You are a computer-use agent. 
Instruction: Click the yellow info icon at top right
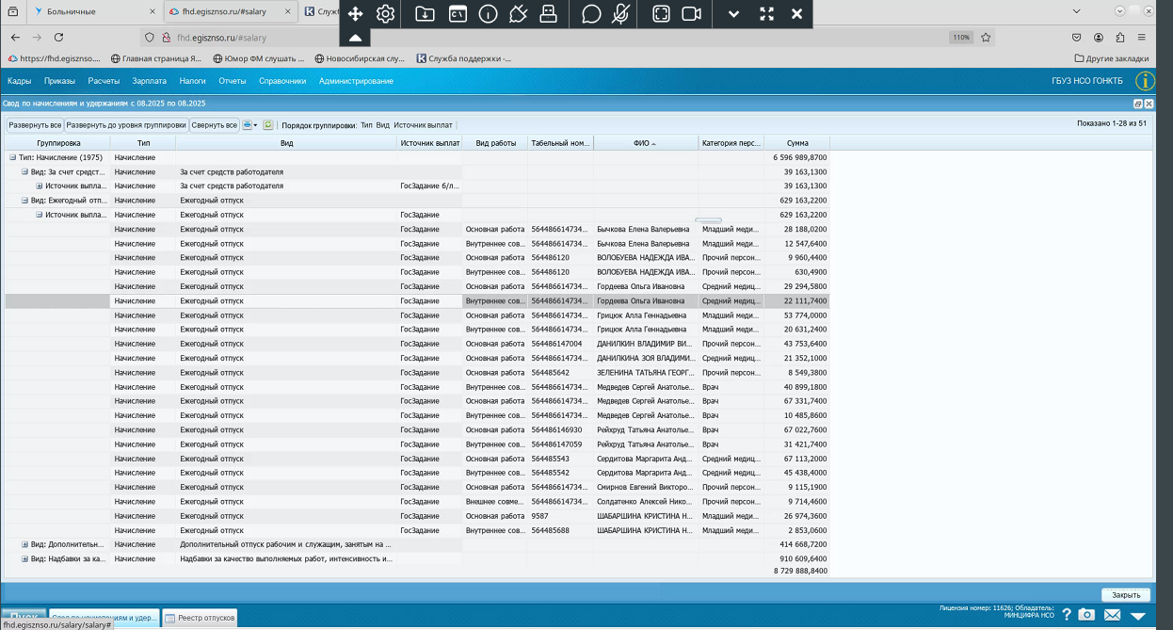click(1146, 81)
